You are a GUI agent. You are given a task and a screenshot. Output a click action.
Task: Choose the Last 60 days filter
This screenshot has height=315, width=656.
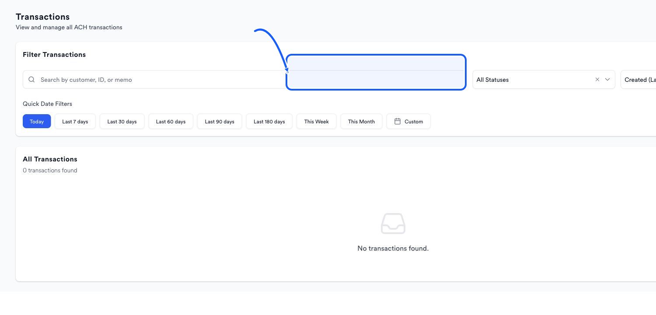click(171, 122)
